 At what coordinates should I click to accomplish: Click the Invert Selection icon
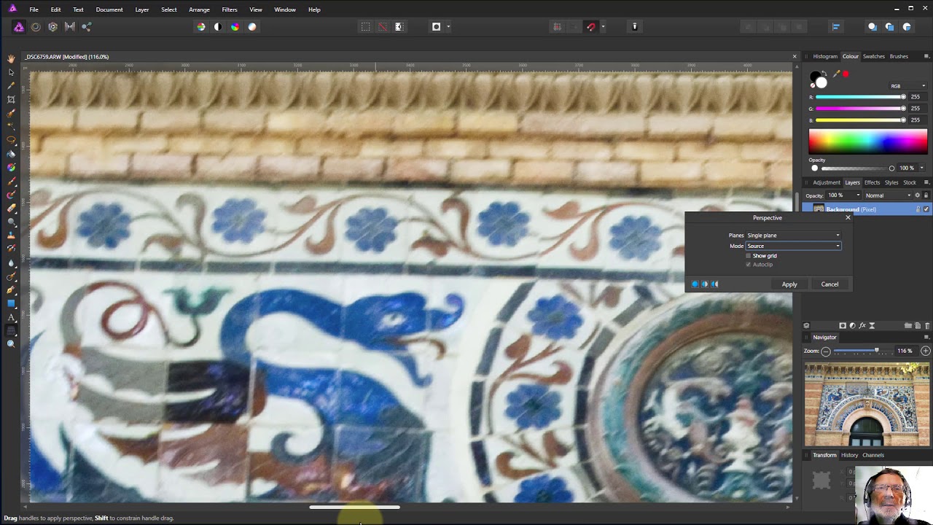[x=399, y=27]
